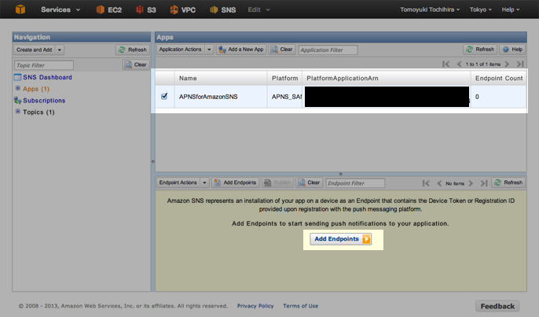Image resolution: width=539 pixels, height=317 pixels.
Task: Refresh the Apps list
Action: pos(480,50)
